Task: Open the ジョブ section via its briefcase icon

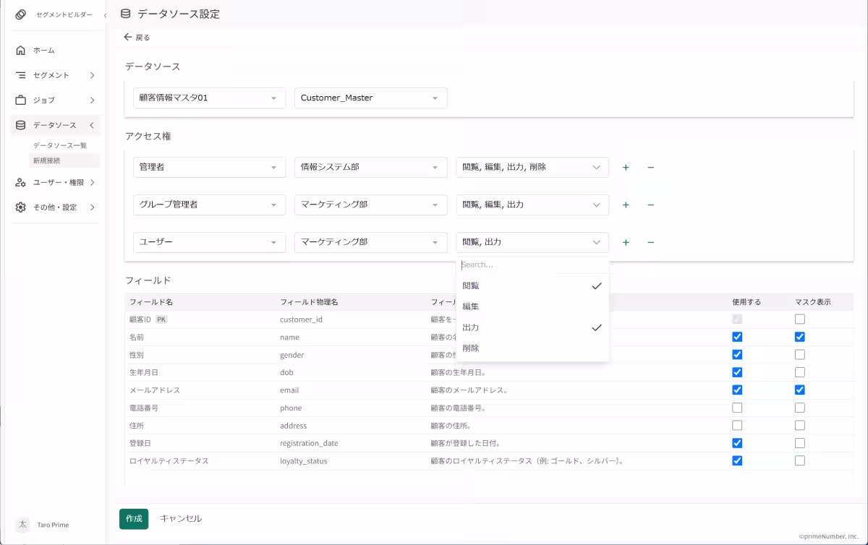Action: pos(22,100)
